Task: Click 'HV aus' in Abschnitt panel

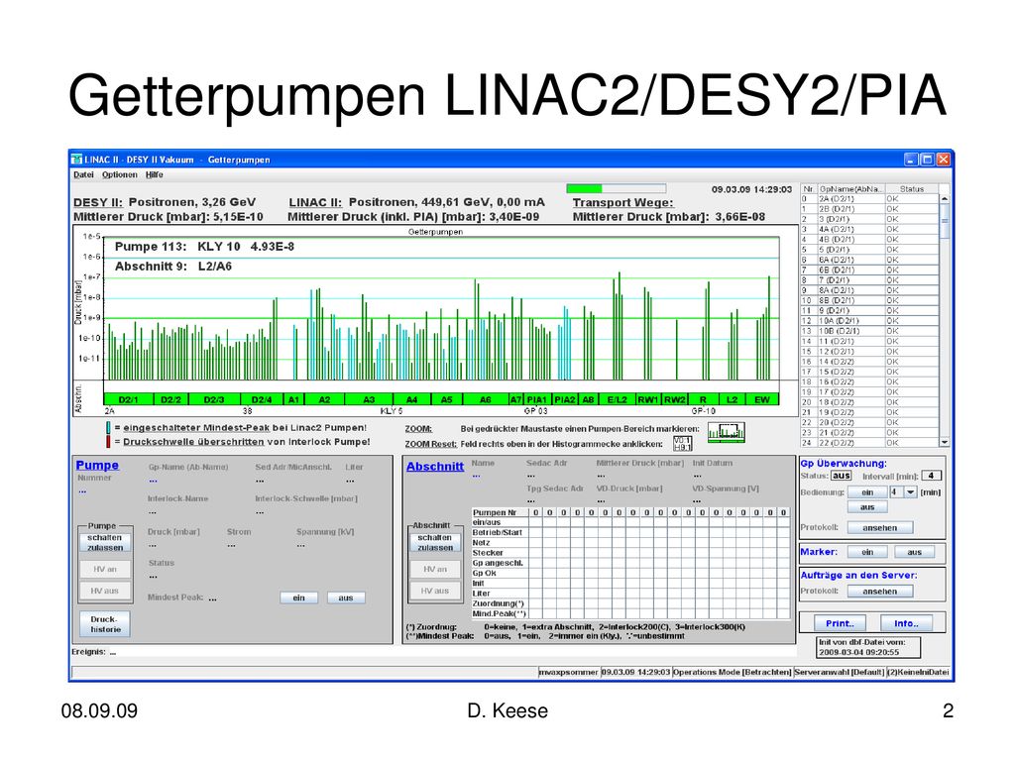Action: [x=435, y=591]
